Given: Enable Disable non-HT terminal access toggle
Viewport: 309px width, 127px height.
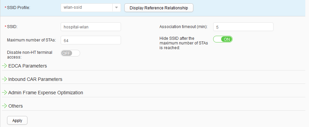Looking at the screenshot, I should [x=70, y=53].
